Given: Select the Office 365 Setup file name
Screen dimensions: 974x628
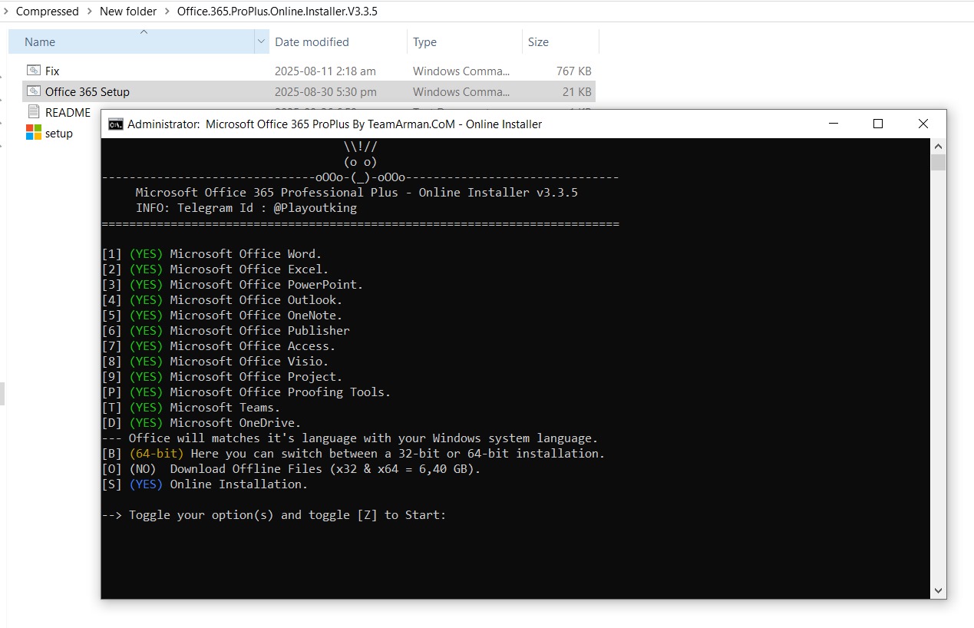Looking at the screenshot, I should point(87,91).
